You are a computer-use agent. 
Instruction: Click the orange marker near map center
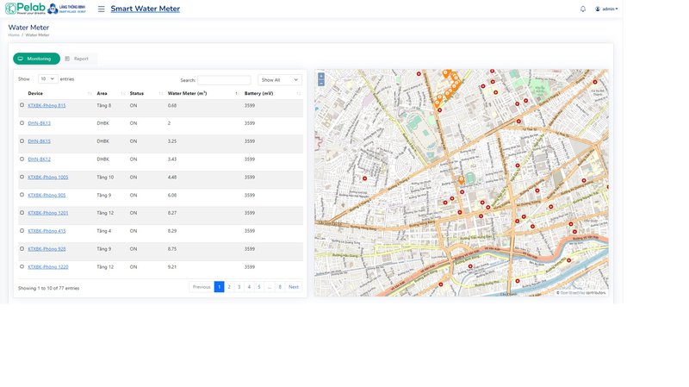[x=461, y=179]
